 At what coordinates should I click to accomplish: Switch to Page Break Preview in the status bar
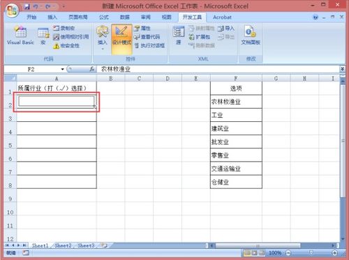262,252
